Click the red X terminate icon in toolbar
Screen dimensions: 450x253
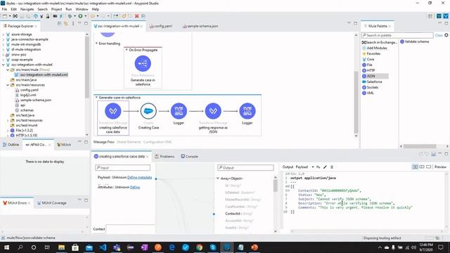pyautogui.click(x=136, y=16)
